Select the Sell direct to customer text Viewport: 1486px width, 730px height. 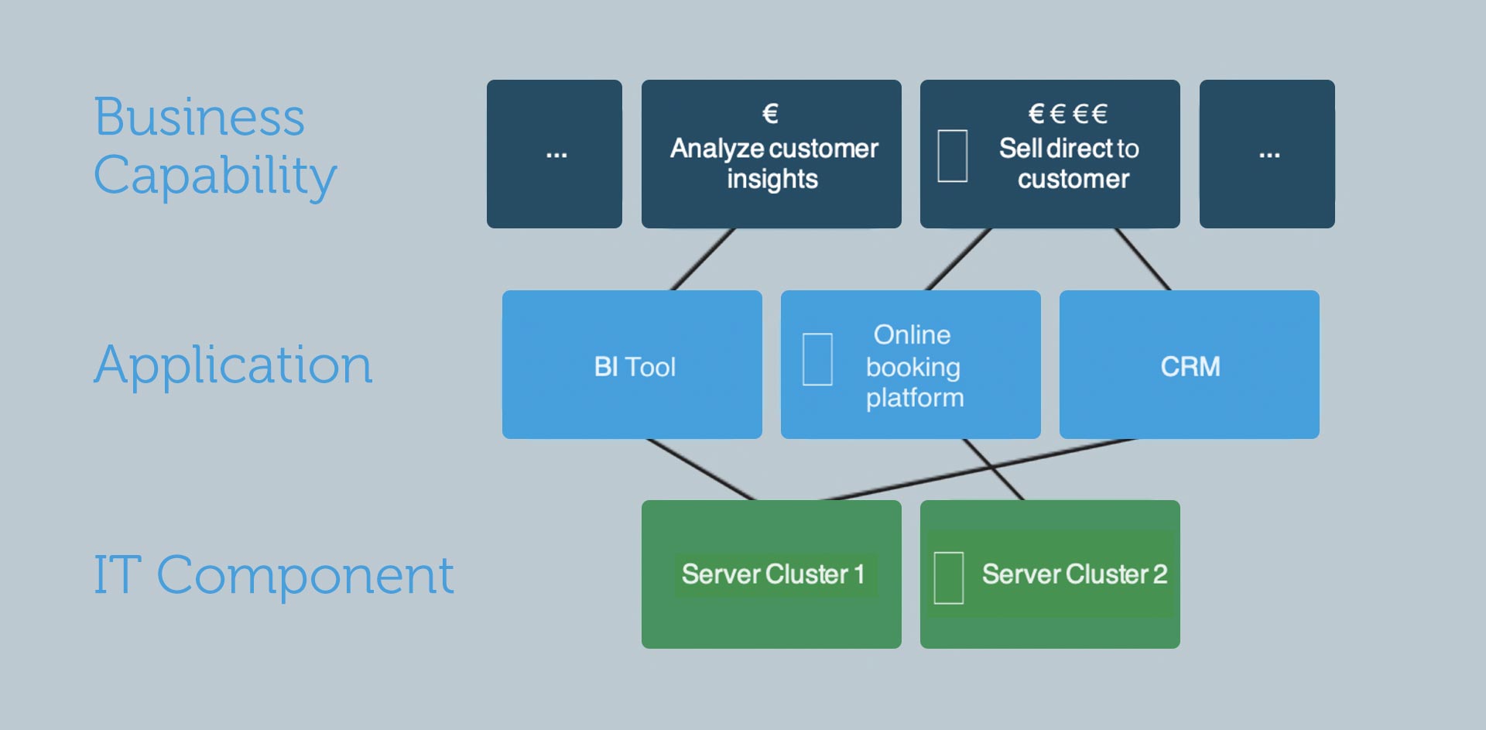coord(1070,163)
